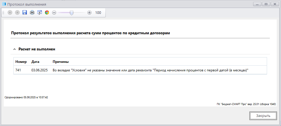This screenshot has width=281, height=126.
Task: Collapse the "Расчет не выполнен" section
Action: [14, 49]
